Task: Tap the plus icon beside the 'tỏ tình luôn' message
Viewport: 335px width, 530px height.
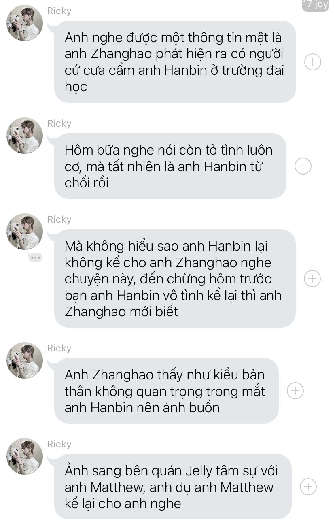Action: click(x=303, y=166)
